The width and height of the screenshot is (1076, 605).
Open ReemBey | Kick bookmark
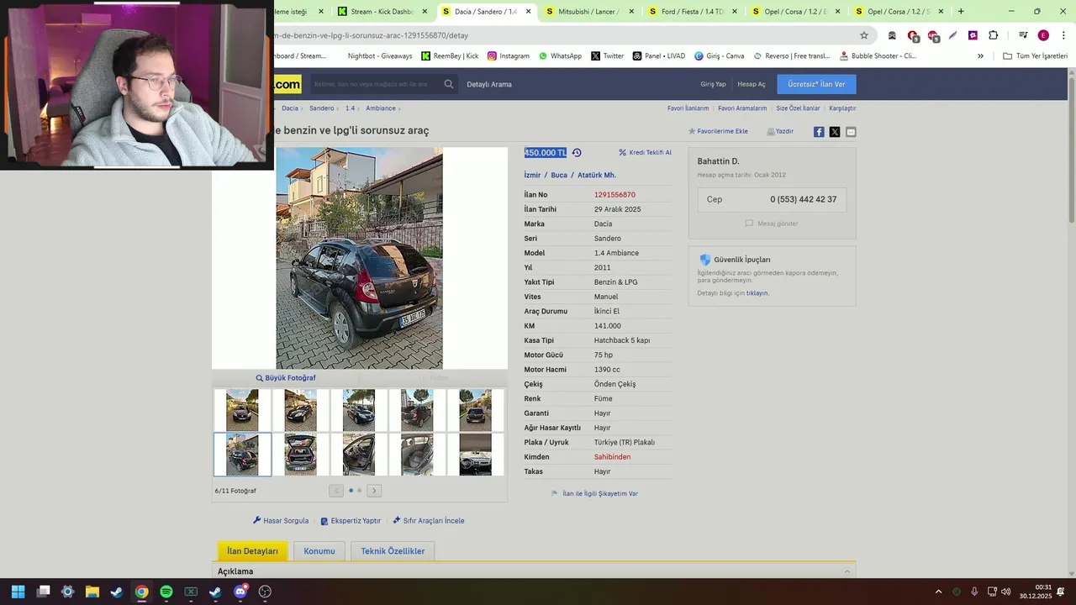(x=450, y=56)
